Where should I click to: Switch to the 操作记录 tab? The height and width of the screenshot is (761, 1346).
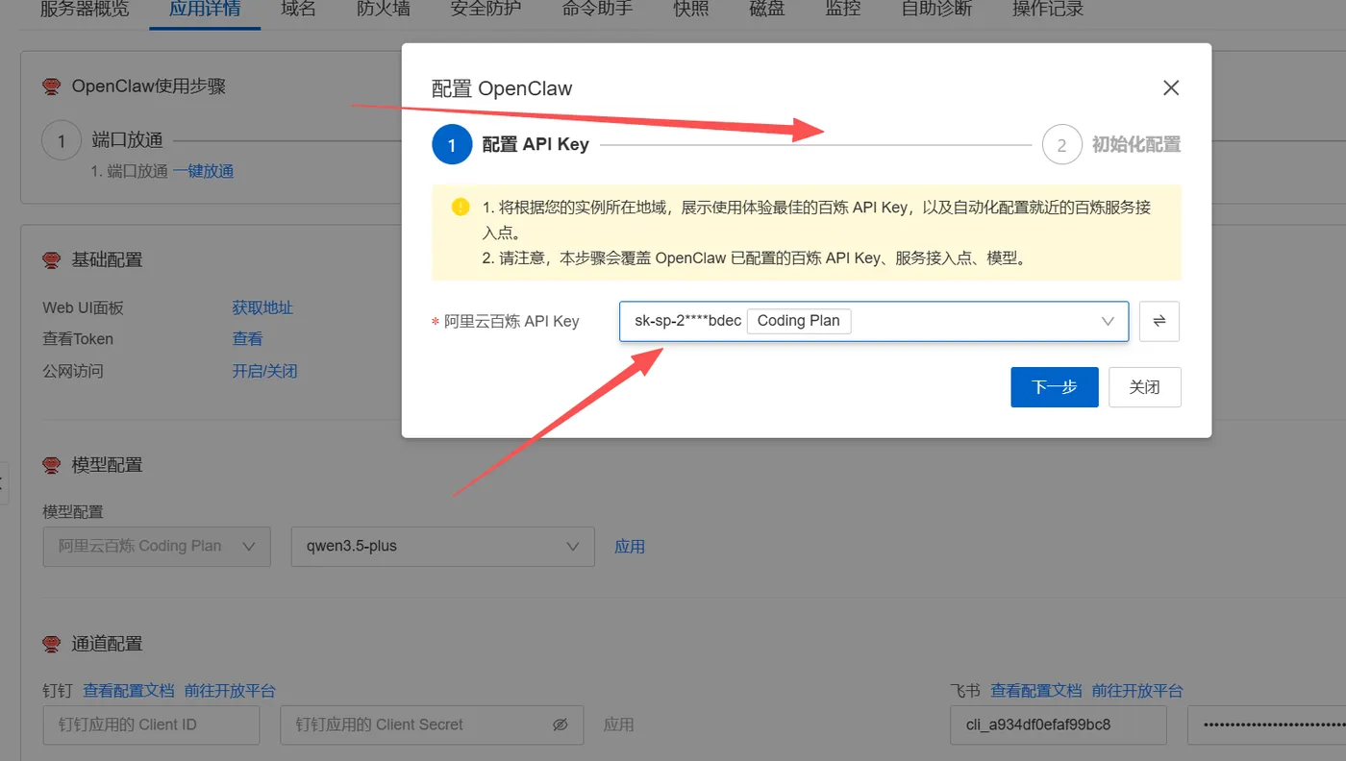point(1048,10)
